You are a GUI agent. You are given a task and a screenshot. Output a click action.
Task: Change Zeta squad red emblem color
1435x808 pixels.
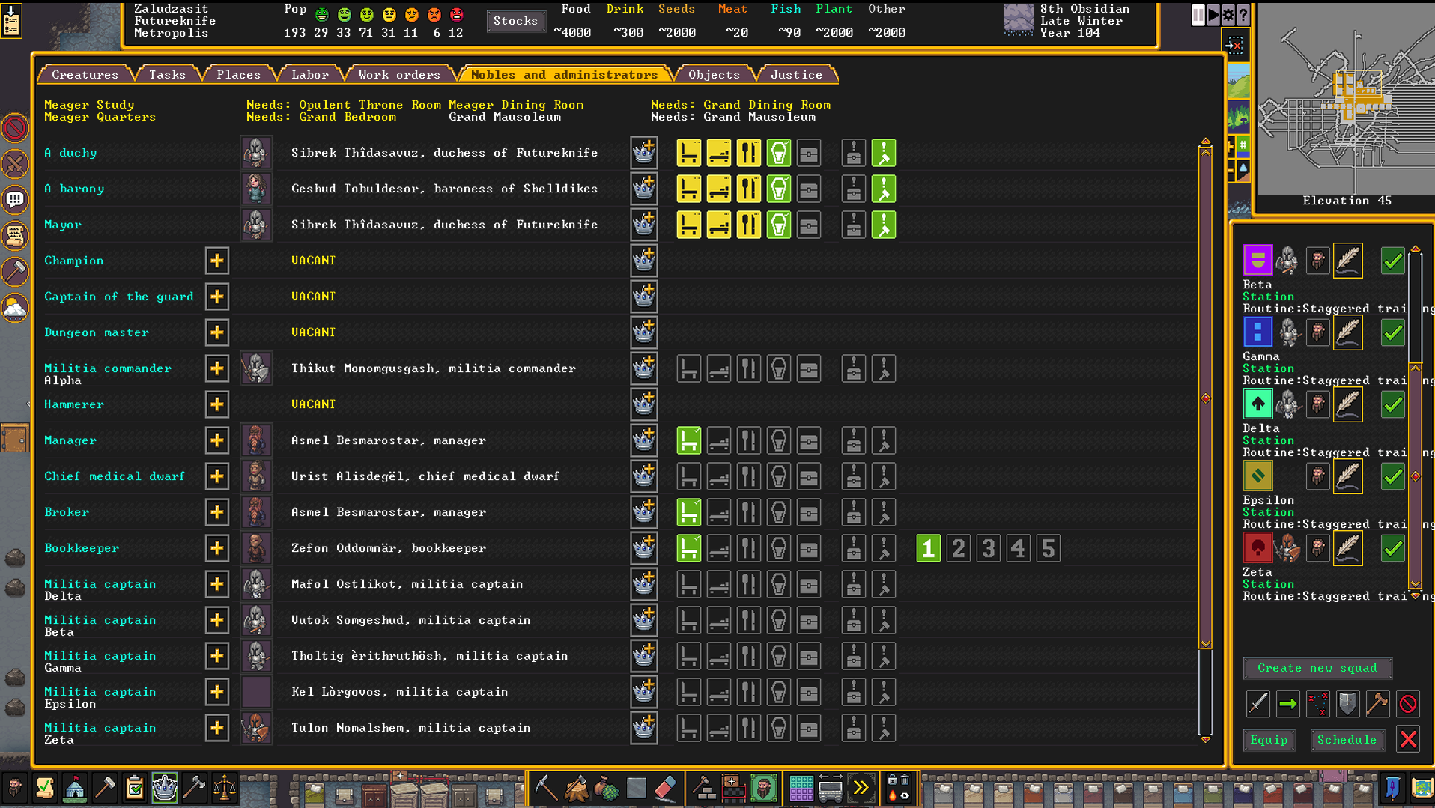pos(1257,547)
